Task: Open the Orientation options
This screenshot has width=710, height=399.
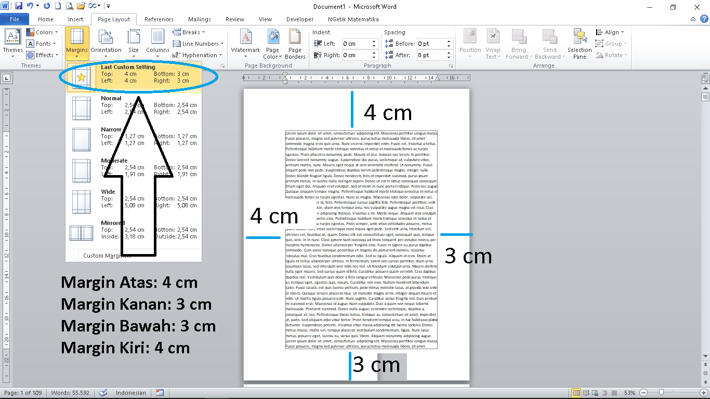Action: click(x=106, y=44)
